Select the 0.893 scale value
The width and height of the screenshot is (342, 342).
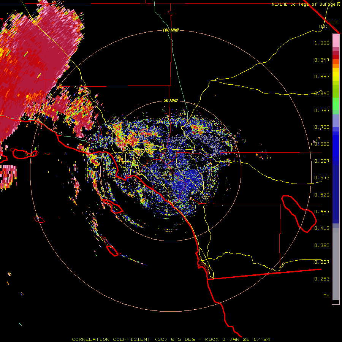[x=322, y=76]
